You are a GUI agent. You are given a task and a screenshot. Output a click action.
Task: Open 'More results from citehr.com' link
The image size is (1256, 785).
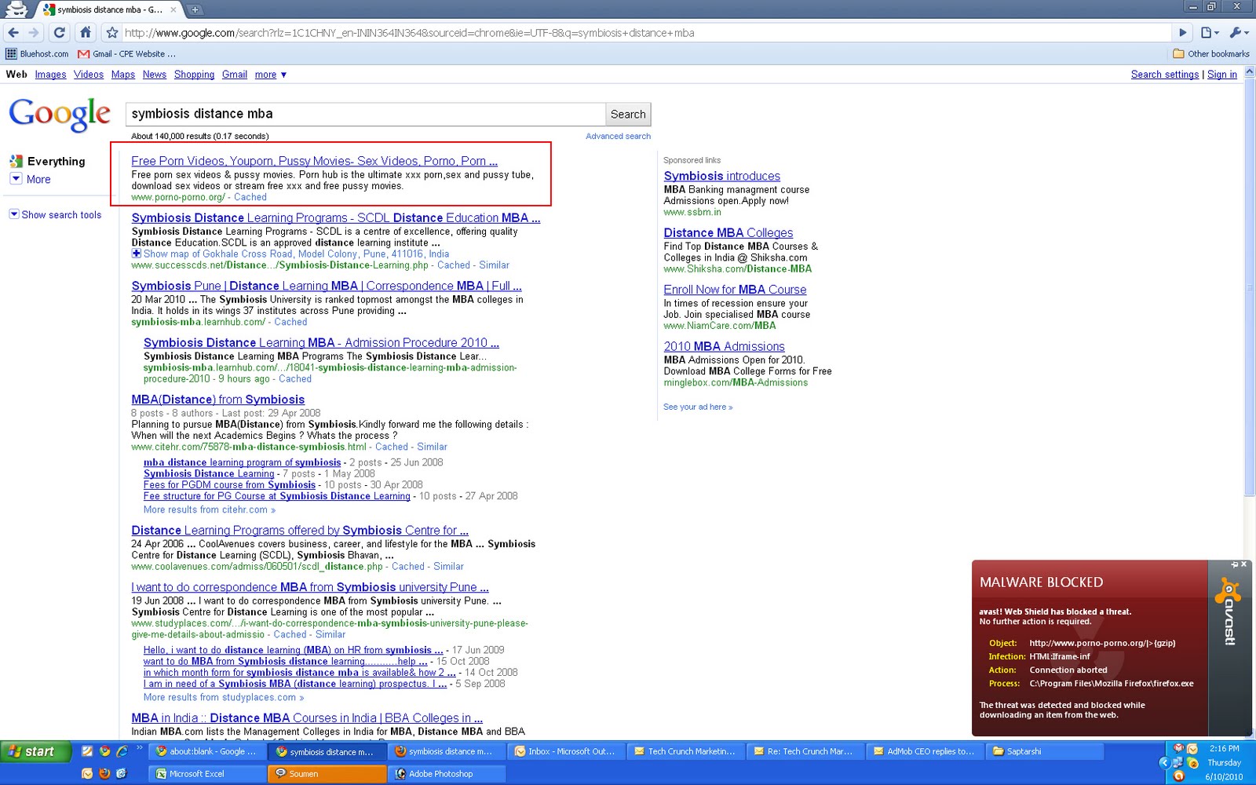coord(210,509)
